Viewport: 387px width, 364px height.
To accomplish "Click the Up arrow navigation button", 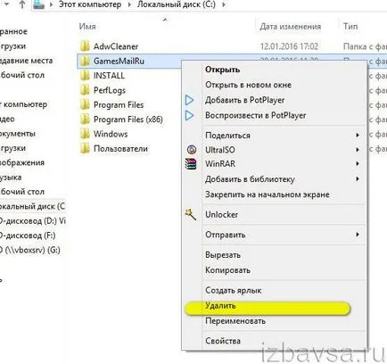I will (x=22, y=4).
